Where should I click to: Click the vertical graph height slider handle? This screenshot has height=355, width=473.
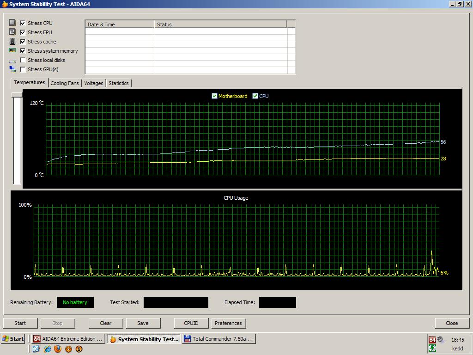[17, 95]
